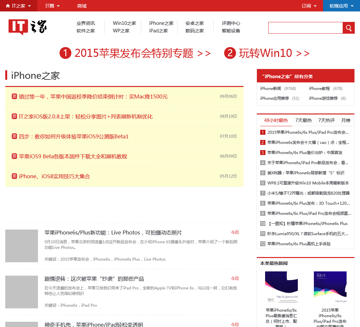Open 苹果中国返校季降价 pinned article

(x=93, y=96)
